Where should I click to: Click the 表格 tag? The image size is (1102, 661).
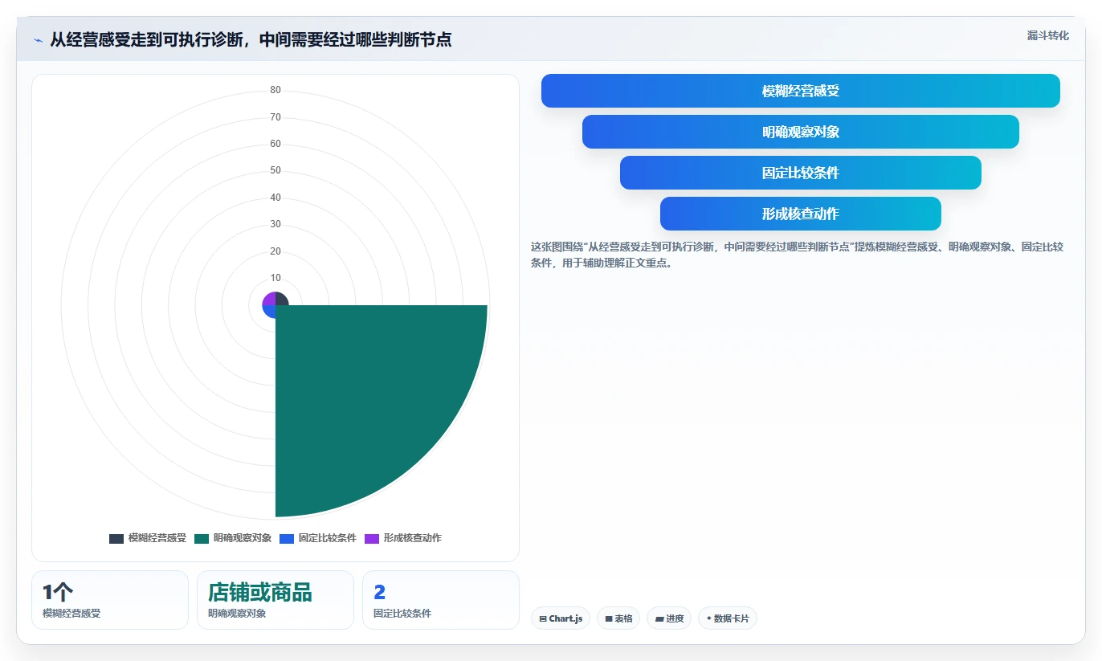point(618,618)
